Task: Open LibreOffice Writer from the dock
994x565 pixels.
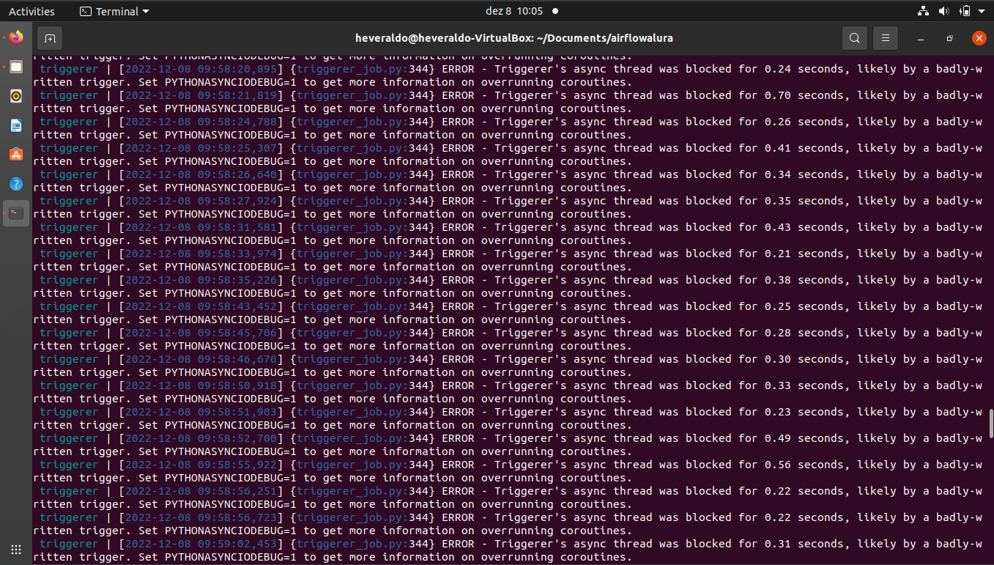Action: tap(16, 125)
